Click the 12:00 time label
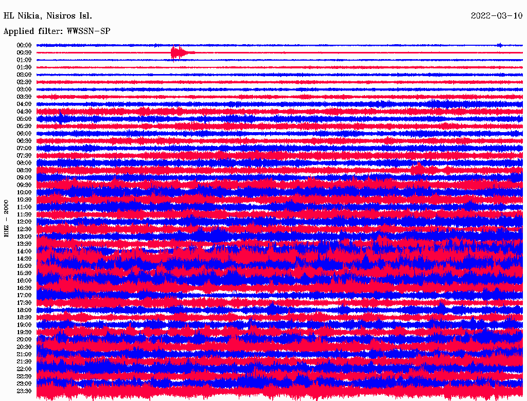Screen dimensions: 527x401 coord(24,222)
